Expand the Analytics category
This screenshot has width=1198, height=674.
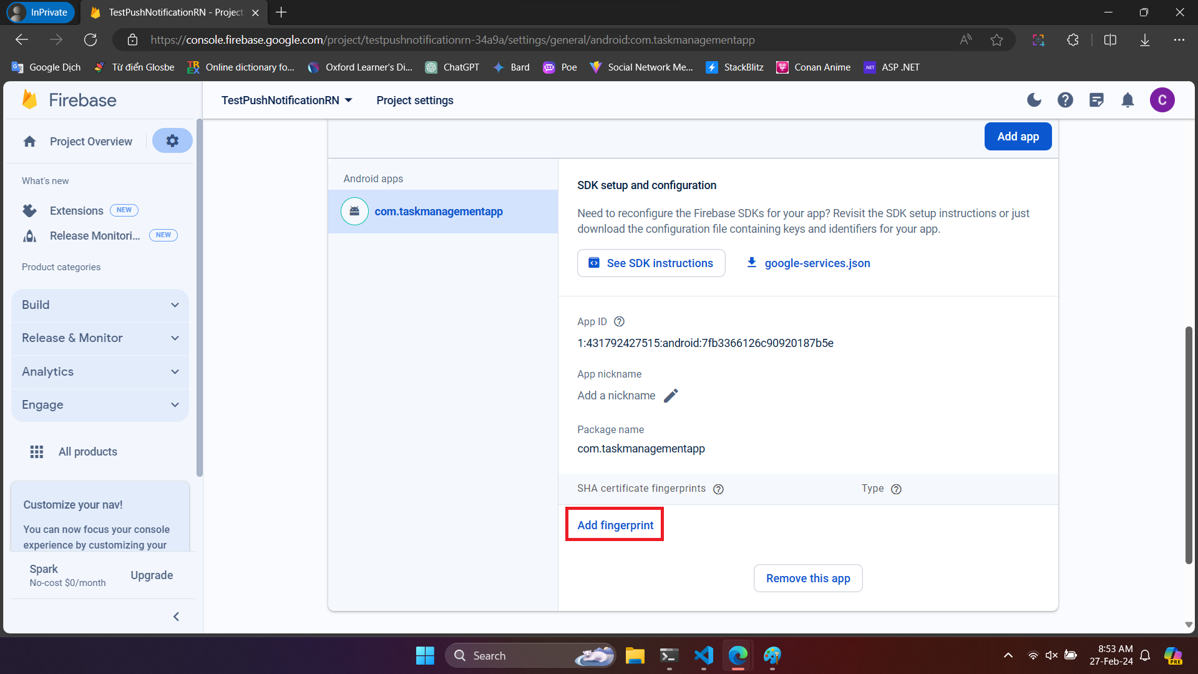click(x=100, y=372)
